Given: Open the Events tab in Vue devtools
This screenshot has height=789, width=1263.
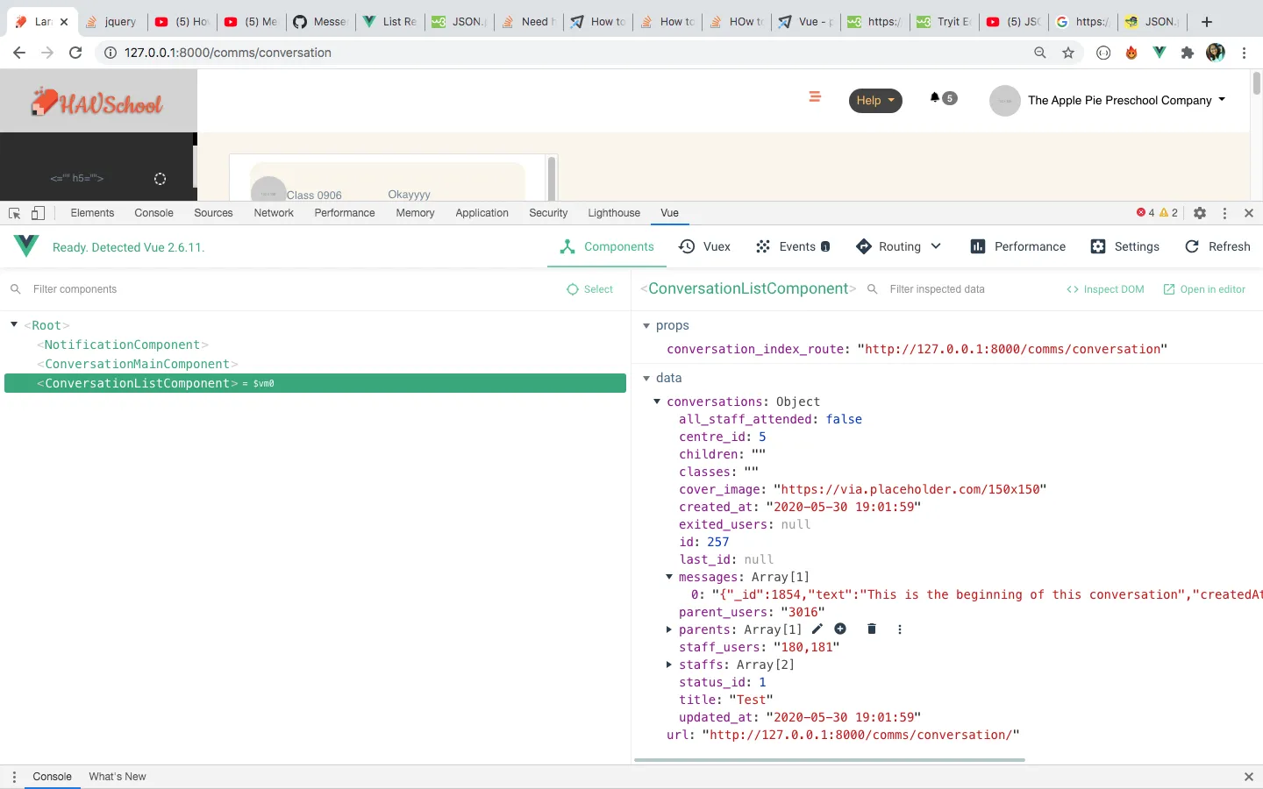Looking at the screenshot, I should (x=793, y=246).
